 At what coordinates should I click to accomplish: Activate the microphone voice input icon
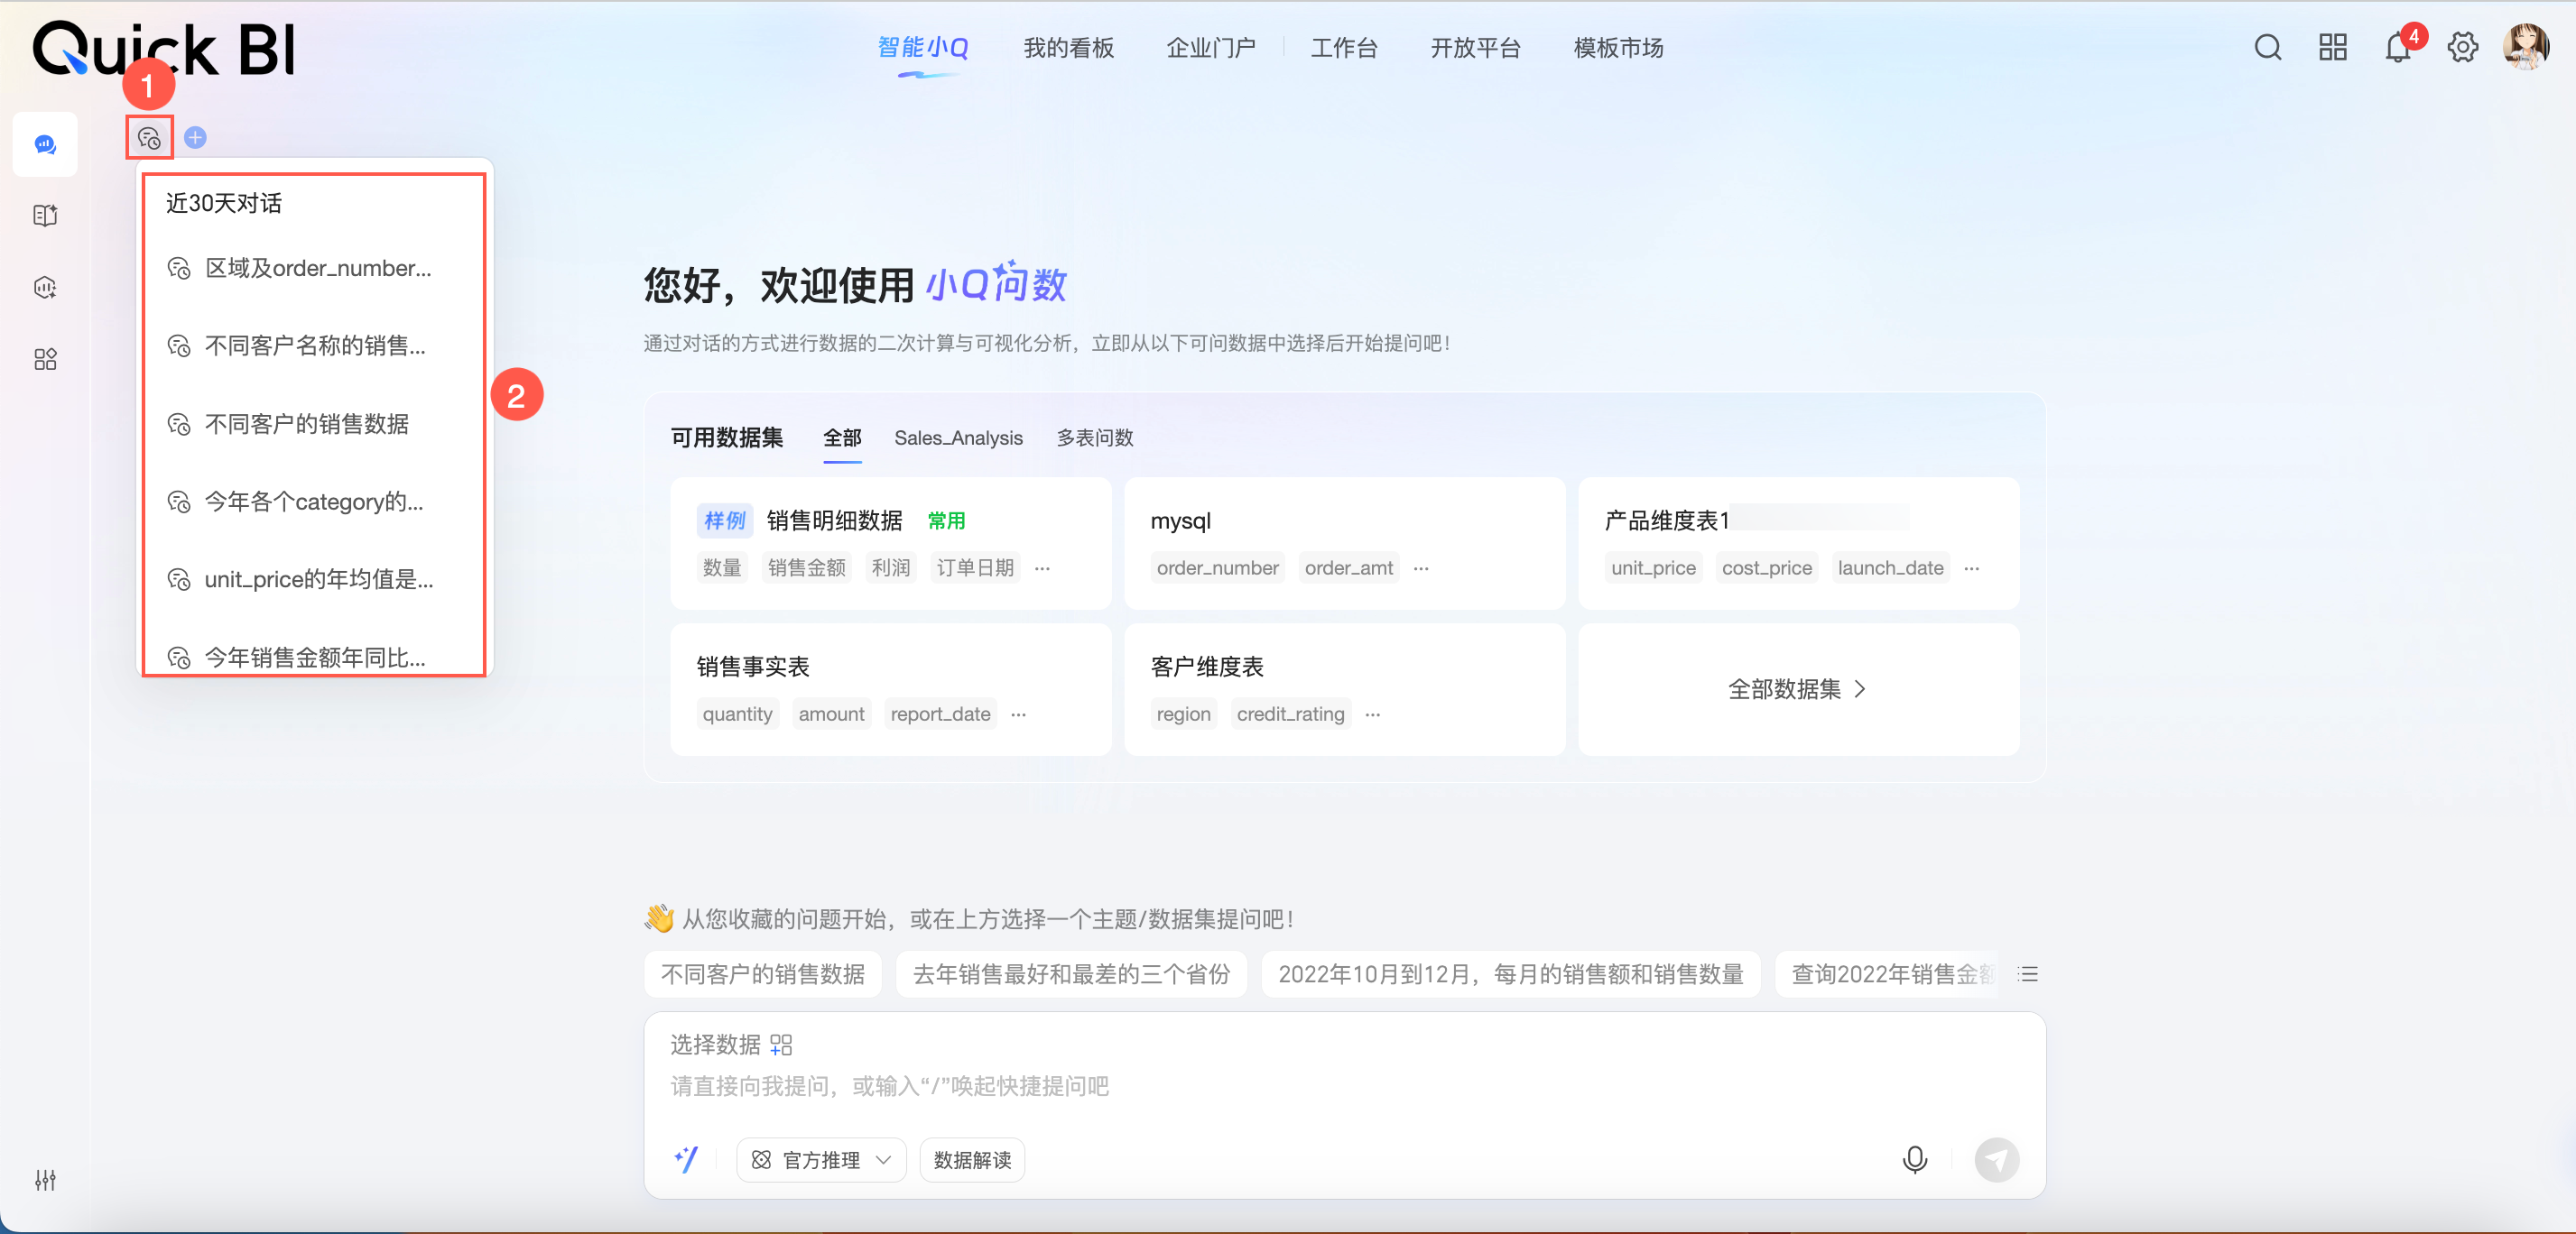[x=1914, y=1159]
